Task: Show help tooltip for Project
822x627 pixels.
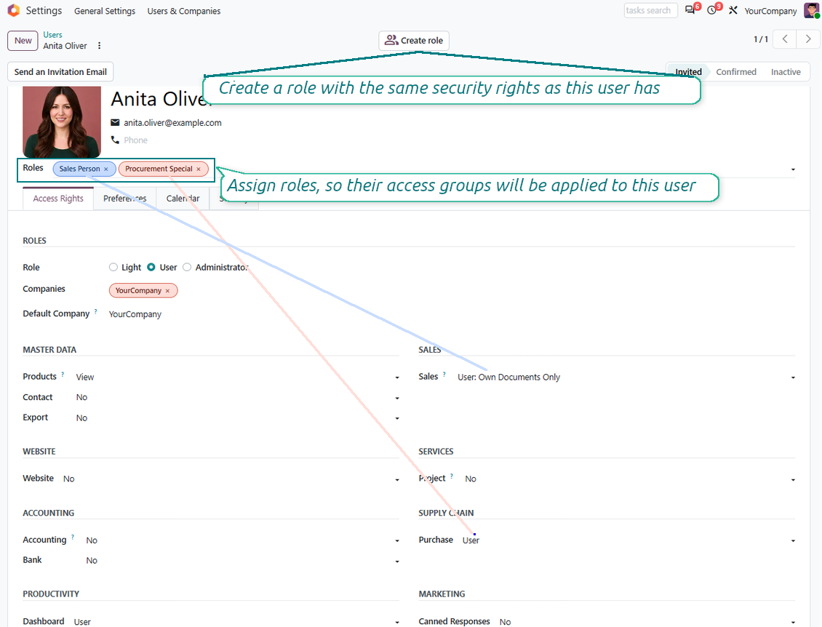Action: pos(451,476)
